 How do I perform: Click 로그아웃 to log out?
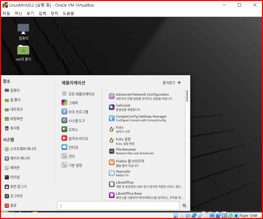(x=14, y=196)
